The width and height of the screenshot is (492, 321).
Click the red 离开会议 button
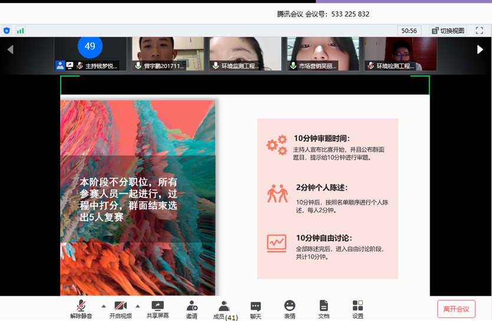click(456, 309)
